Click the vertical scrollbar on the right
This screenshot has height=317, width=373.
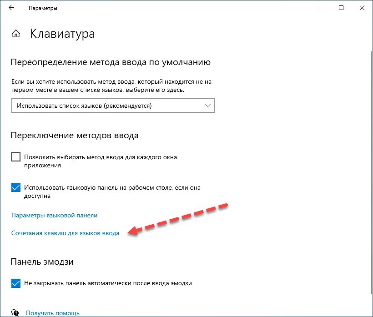coord(371,172)
